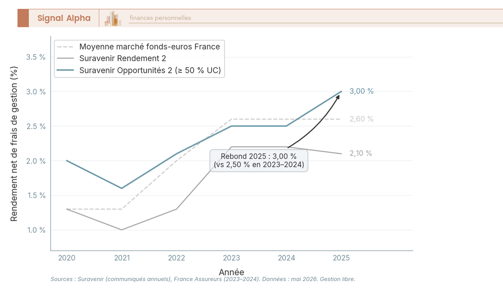Click the teal line's 2021 low point
503x302 pixels.
tap(122, 188)
